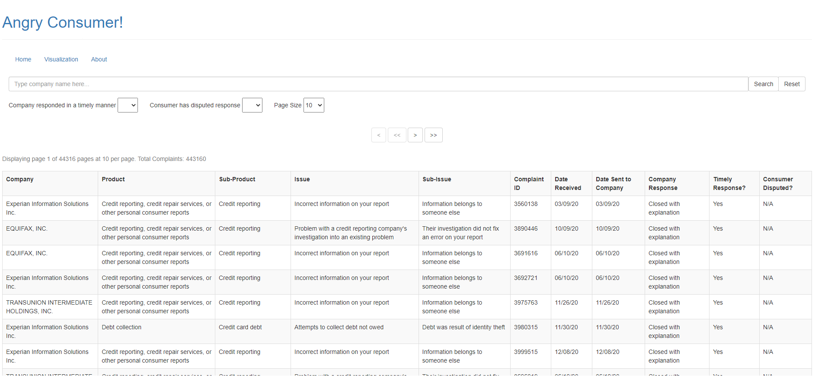Go to next page with single right arrow
This screenshot has width=815, height=376.
click(415, 135)
